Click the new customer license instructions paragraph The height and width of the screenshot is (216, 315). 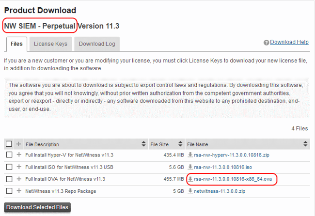[x=156, y=64]
